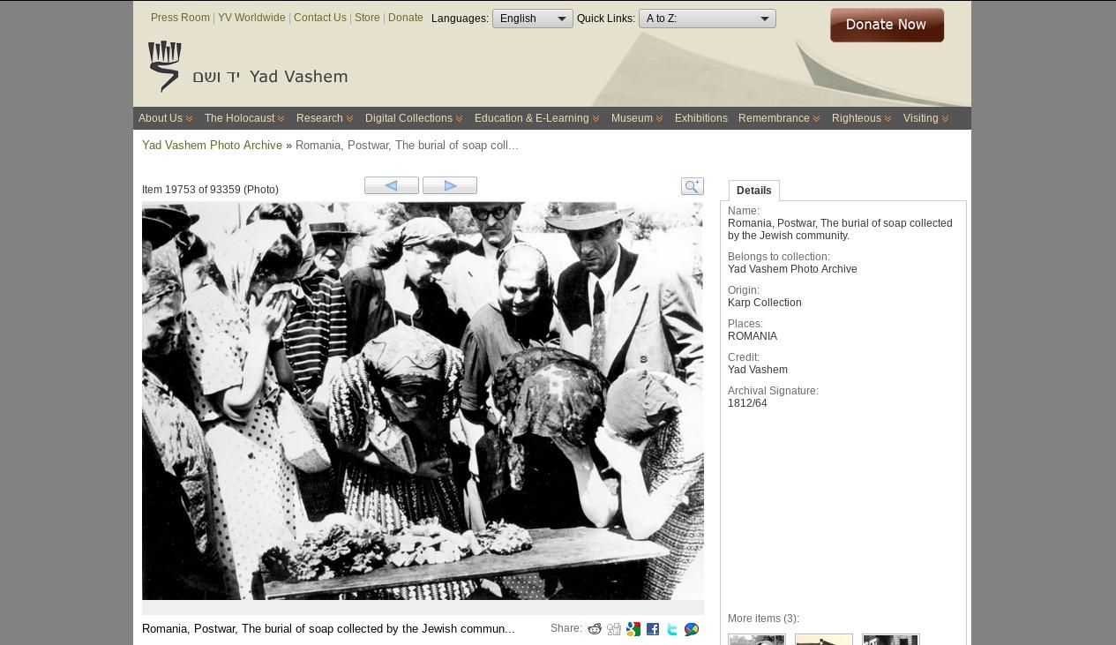
Task: Share the photo on Reddit
Action: point(595,629)
